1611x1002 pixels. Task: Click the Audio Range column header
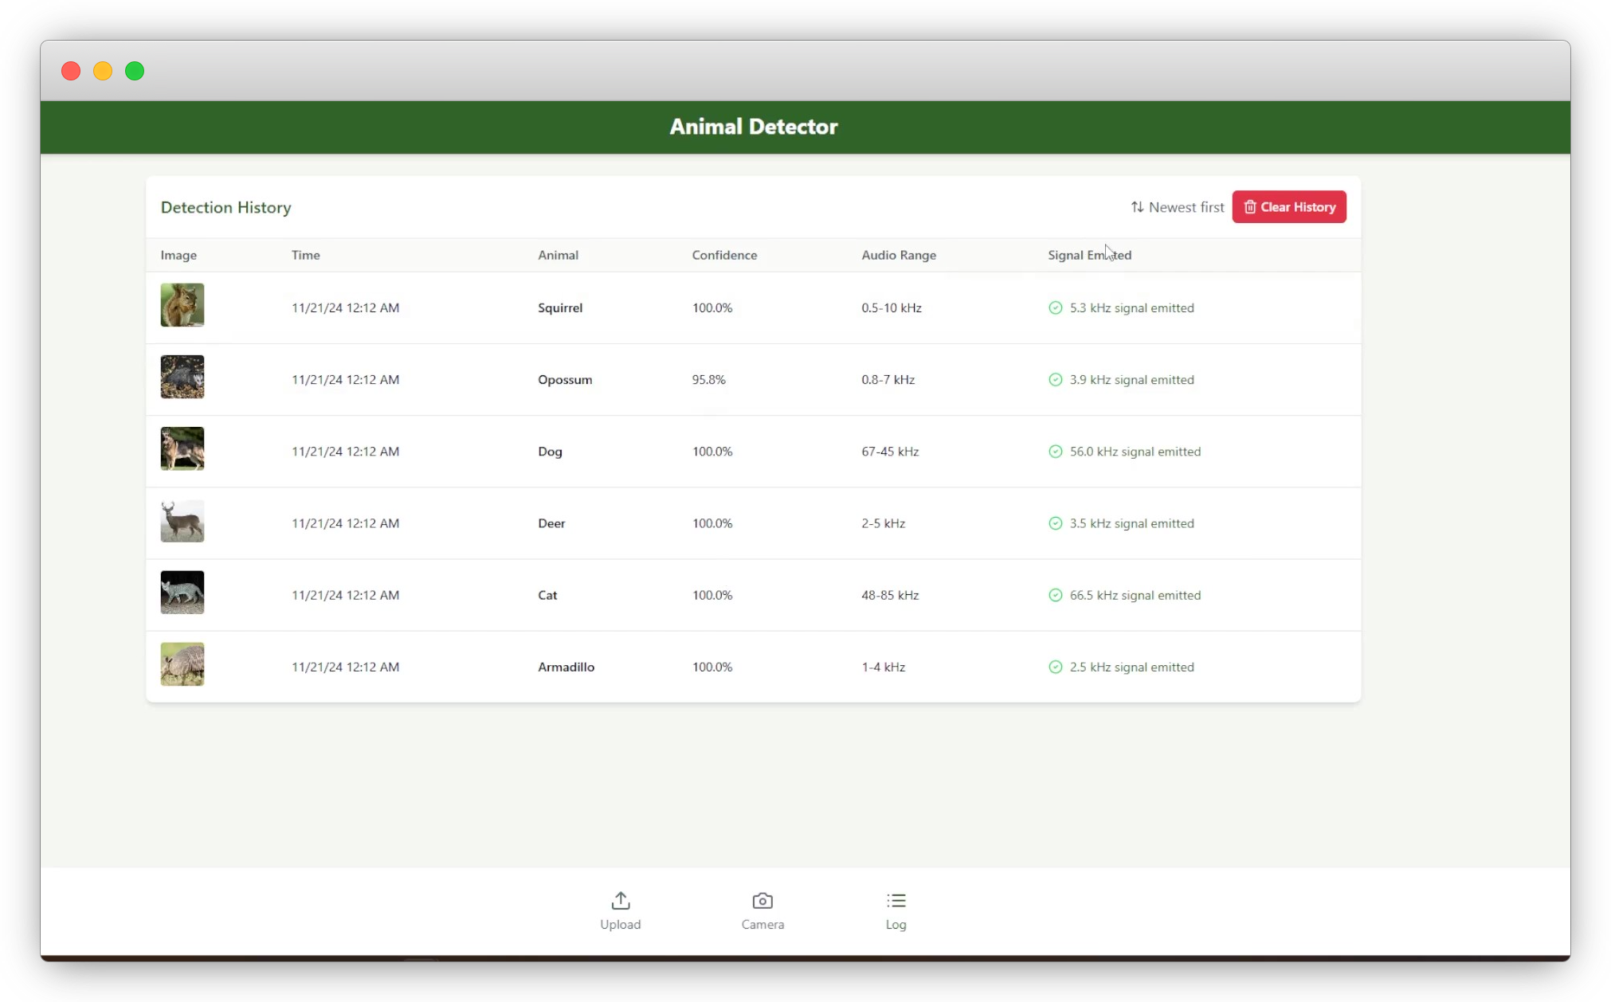[x=898, y=255]
